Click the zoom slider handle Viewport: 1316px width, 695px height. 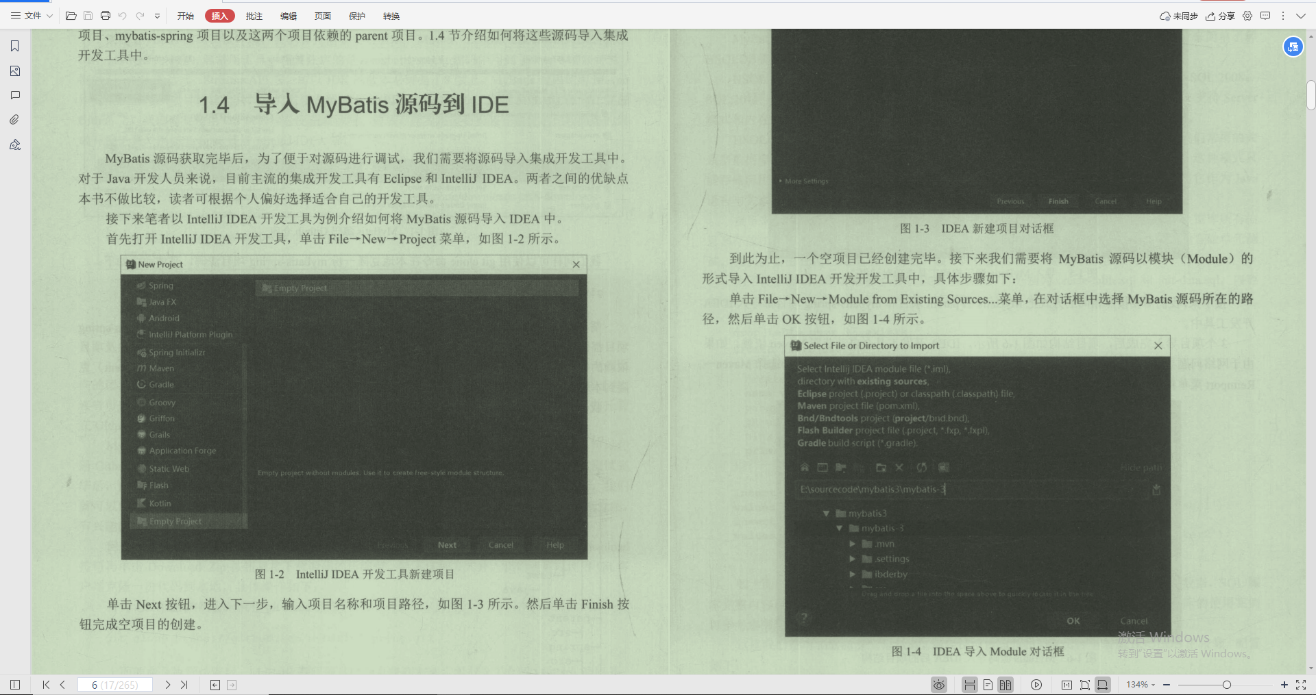(1227, 685)
